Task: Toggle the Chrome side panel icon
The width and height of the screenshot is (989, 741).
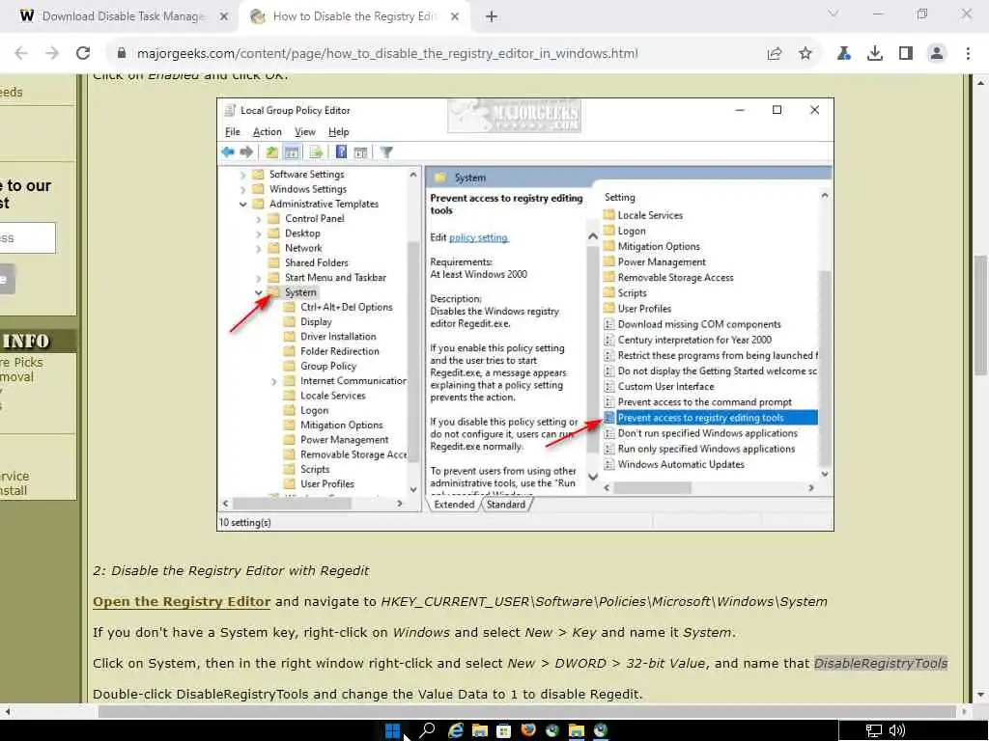Action: (x=906, y=54)
